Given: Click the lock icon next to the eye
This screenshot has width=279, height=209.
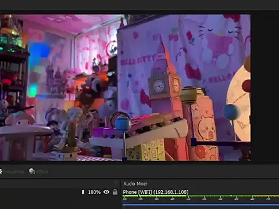Looking at the screenshot, I should click(115, 192).
